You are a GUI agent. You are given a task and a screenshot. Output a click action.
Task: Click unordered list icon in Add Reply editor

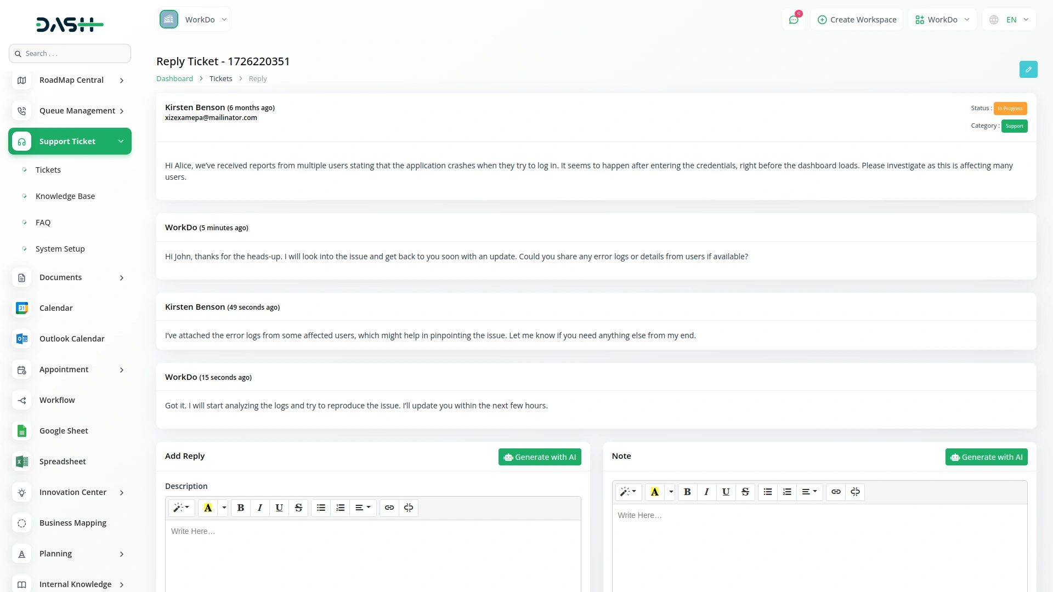(x=321, y=508)
